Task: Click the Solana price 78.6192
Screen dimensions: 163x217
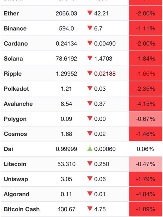Action: (x=66, y=59)
